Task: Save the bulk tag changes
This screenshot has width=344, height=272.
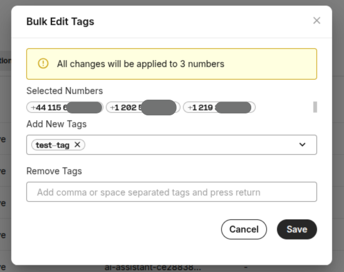Action: pyautogui.click(x=297, y=229)
